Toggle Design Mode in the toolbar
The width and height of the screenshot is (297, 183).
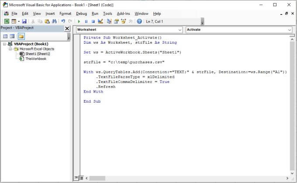(100, 21)
